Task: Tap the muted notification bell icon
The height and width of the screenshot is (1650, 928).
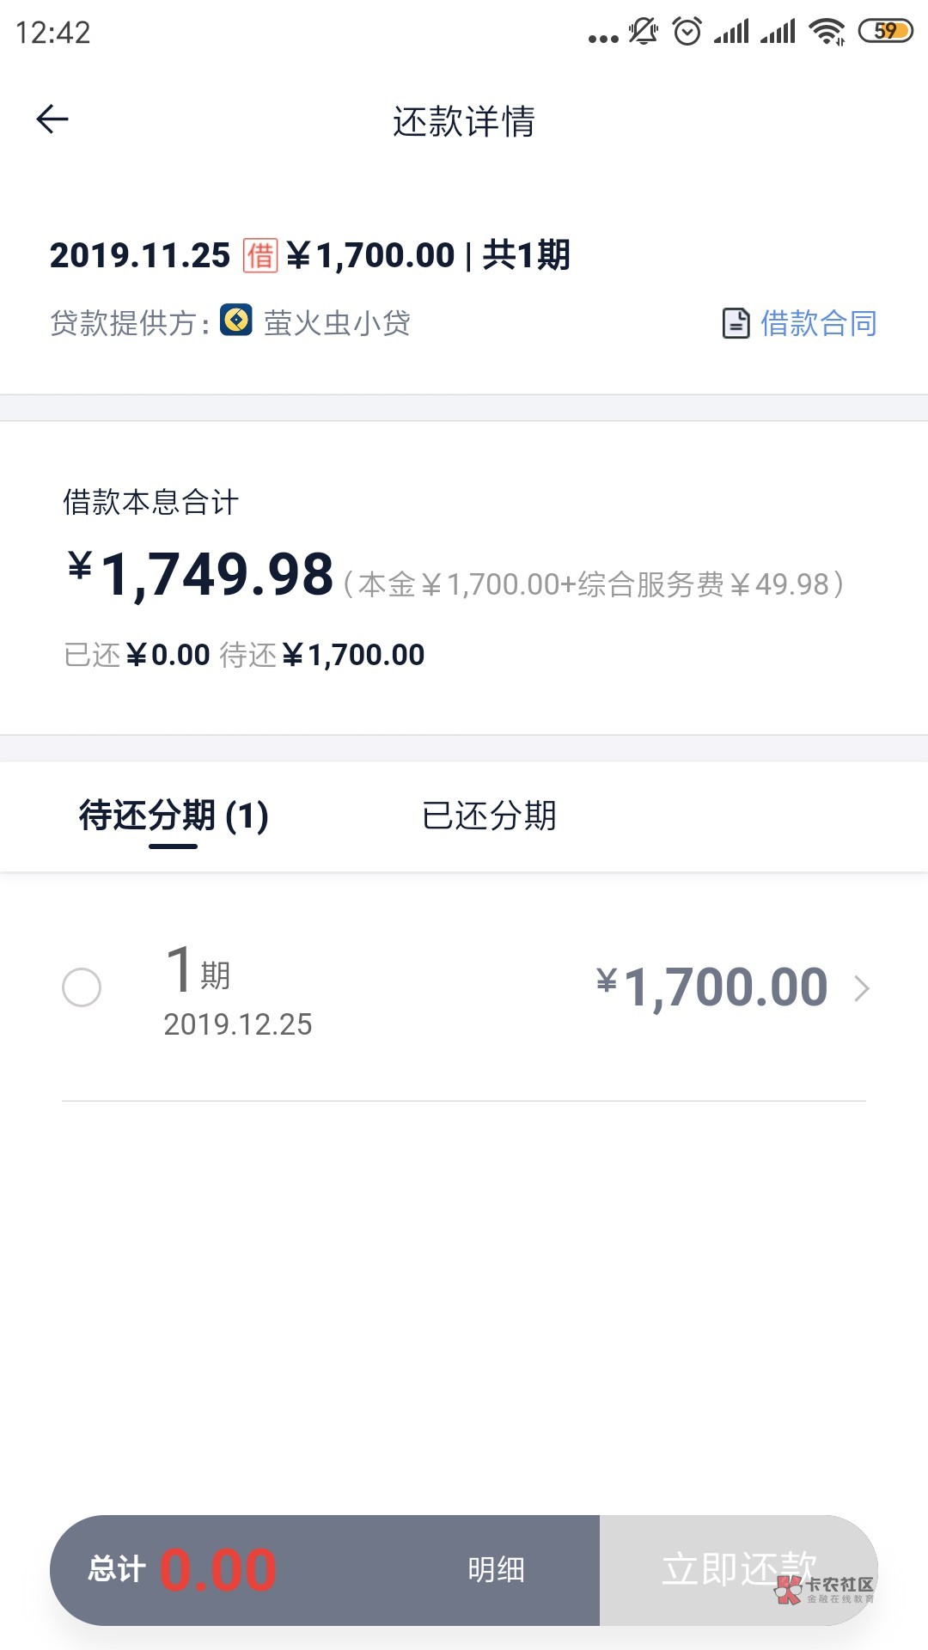Action: coord(643,32)
